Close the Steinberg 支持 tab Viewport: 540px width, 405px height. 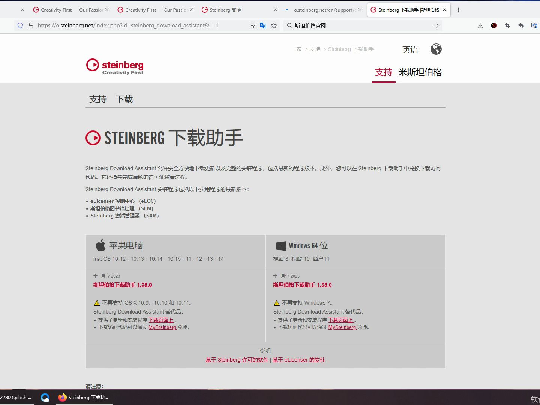(x=276, y=10)
